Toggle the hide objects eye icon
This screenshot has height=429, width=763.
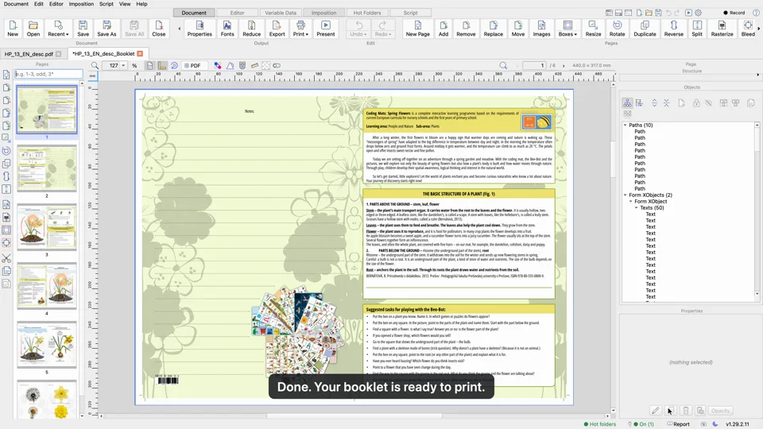tap(708, 103)
